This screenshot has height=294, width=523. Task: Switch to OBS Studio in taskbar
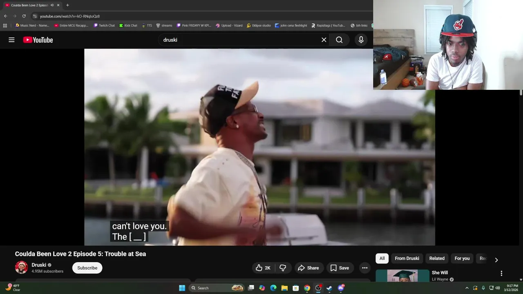click(318, 288)
